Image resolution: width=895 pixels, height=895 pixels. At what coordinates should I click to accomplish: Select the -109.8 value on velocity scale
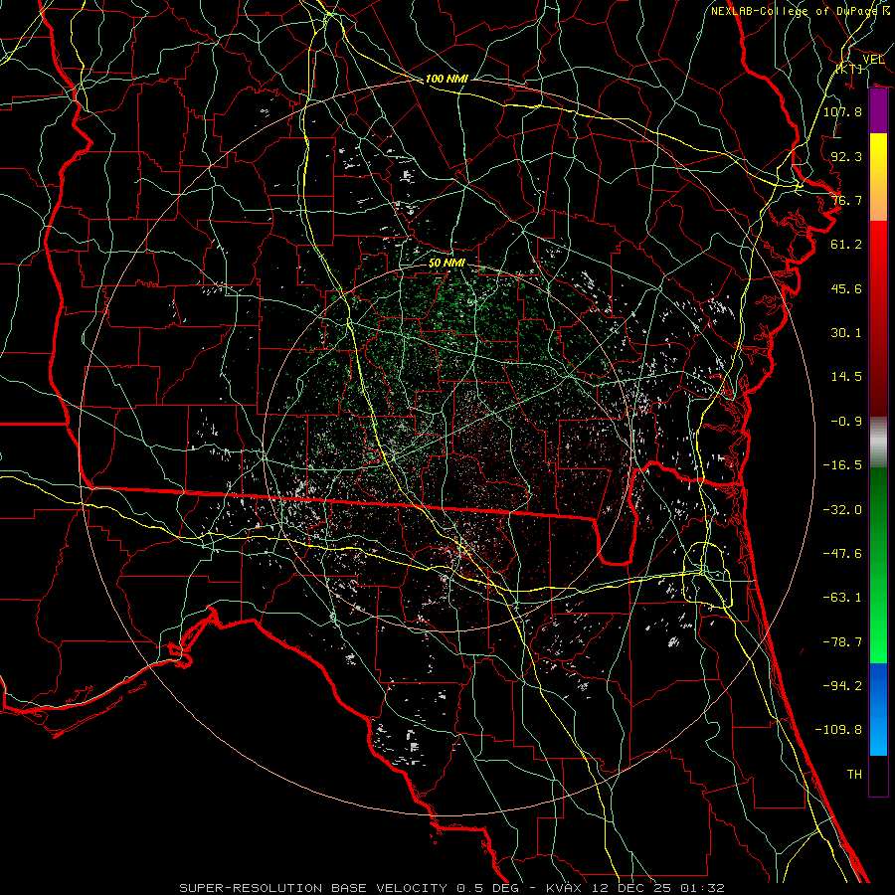point(838,730)
